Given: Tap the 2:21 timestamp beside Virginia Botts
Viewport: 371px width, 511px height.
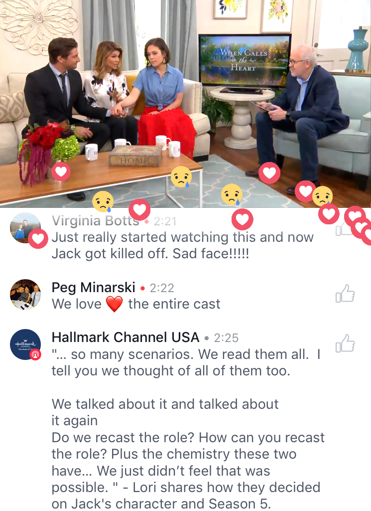Looking at the screenshot, I should pyautogui.click(x=165, y=222).
